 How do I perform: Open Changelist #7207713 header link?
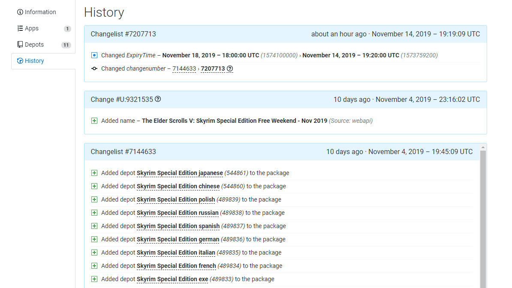coord(123,34)
